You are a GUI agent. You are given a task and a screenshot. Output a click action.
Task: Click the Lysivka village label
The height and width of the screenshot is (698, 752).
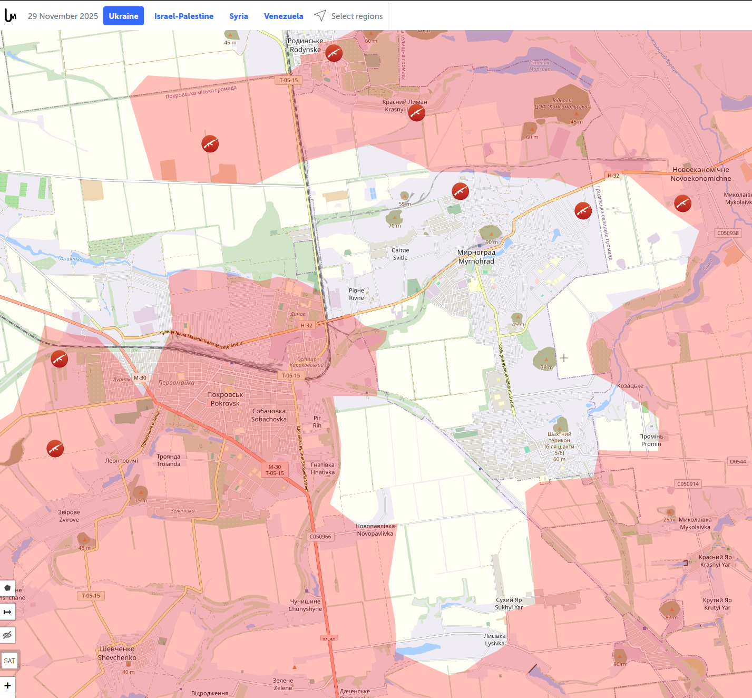point(495,639)
